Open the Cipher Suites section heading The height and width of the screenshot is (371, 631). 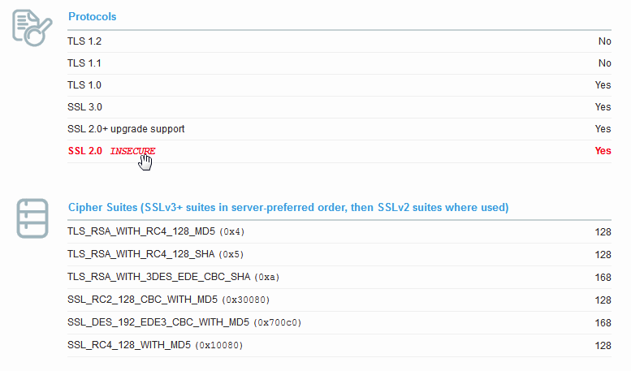pyautogui.click(x=288, y=207)
